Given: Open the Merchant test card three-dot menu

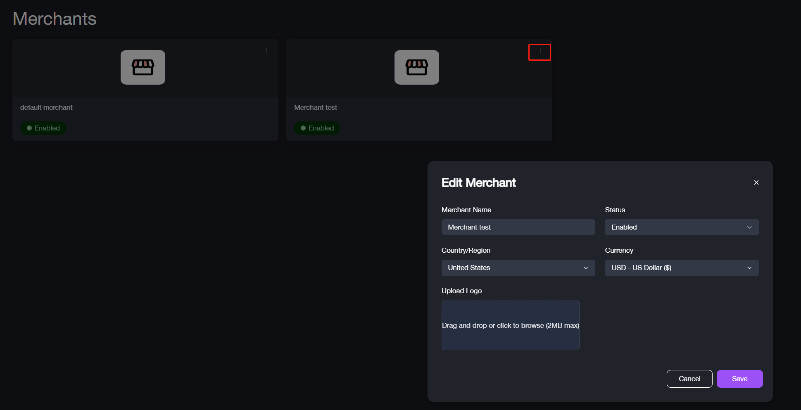Looking at the screenshot, I should [540, 52].
